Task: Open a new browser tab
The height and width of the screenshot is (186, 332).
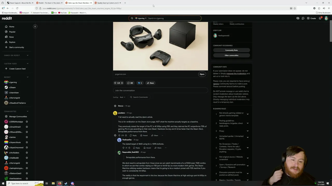Action: pos(125,3)
